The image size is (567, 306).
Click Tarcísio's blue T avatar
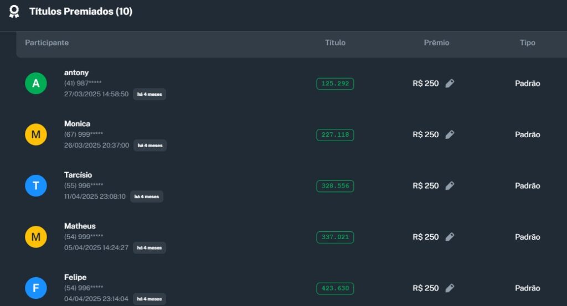[36, 186]
